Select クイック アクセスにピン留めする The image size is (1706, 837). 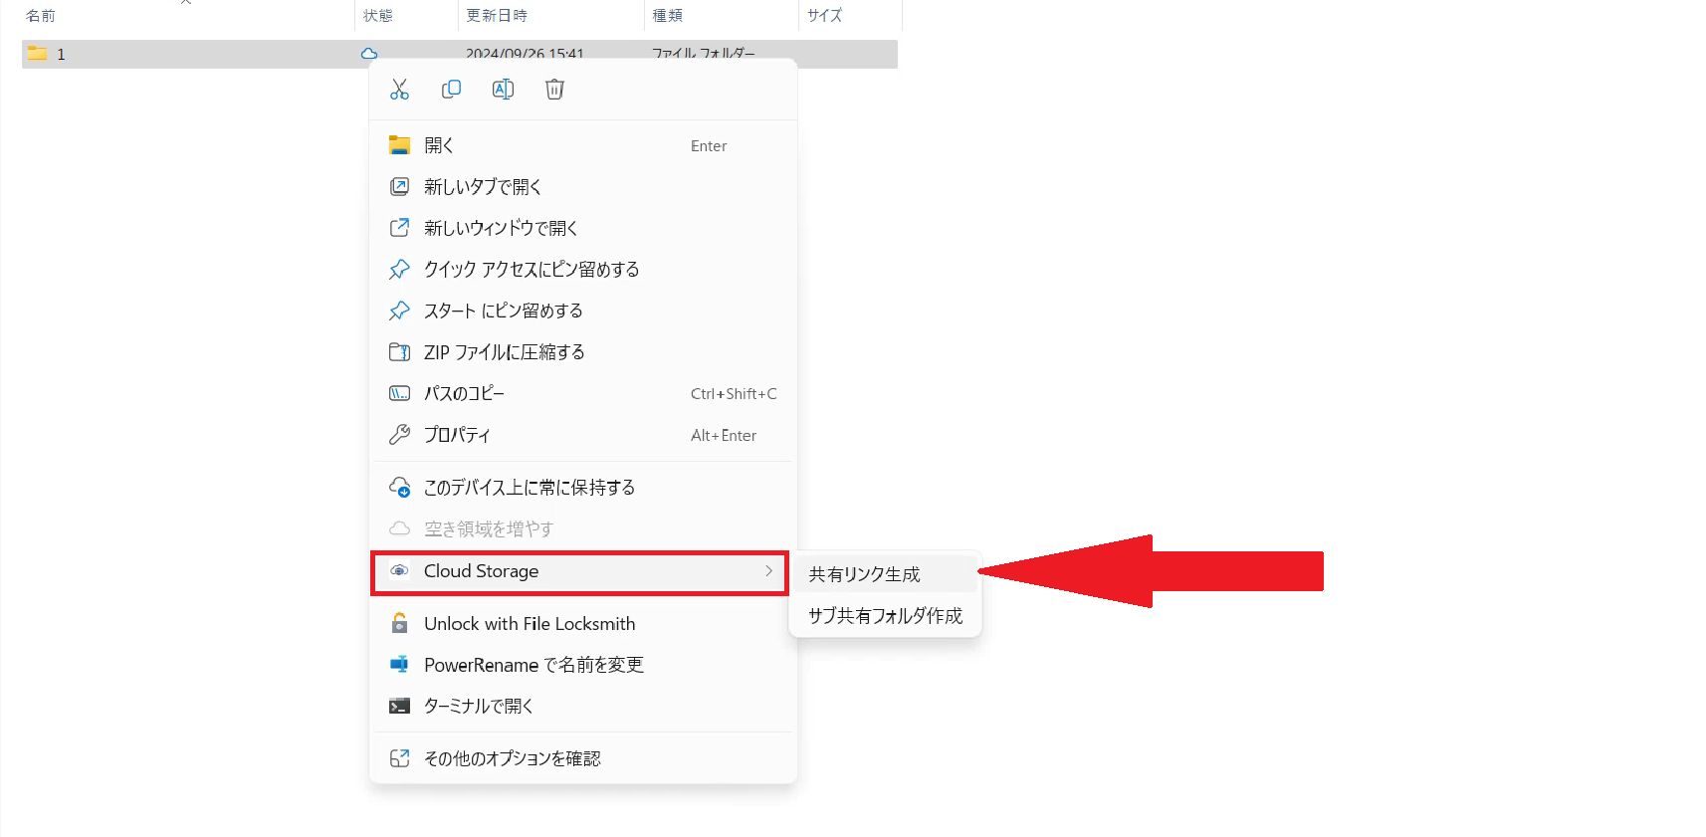(x=582, y=270)
